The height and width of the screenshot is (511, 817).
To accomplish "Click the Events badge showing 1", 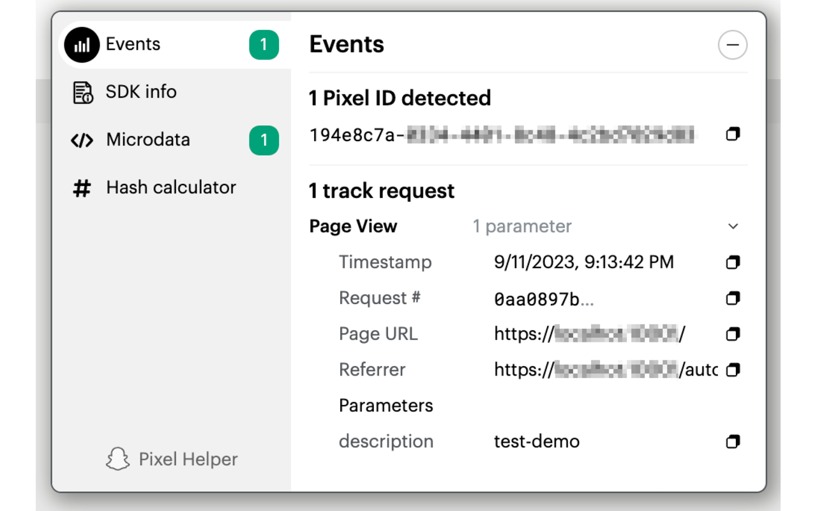I will tap(263, 43).
